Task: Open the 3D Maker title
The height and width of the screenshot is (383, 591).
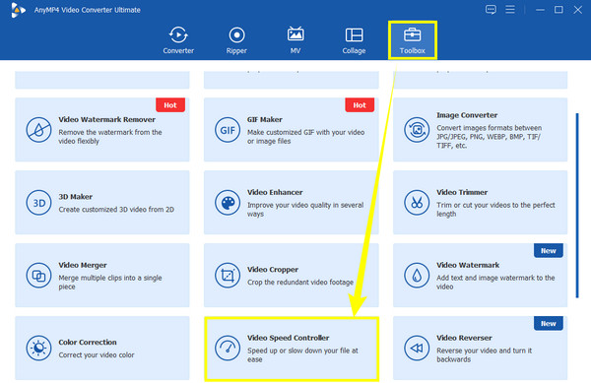Action: pos(76,197)
